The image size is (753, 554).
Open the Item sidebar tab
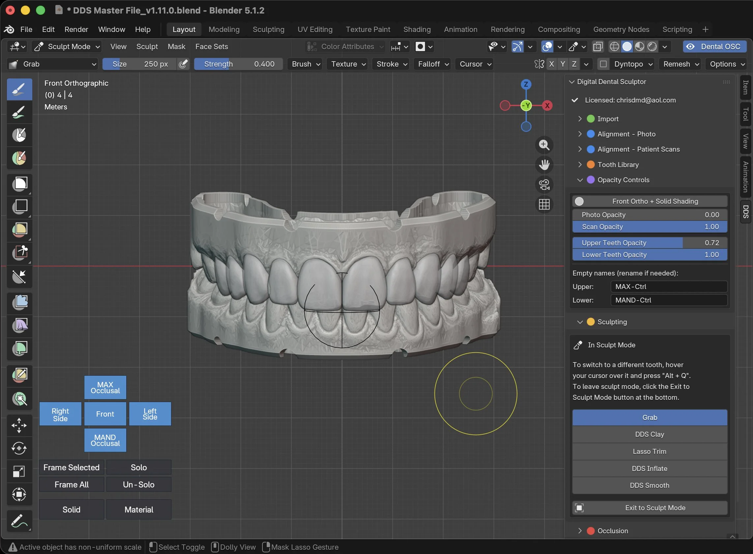(745, 88)
